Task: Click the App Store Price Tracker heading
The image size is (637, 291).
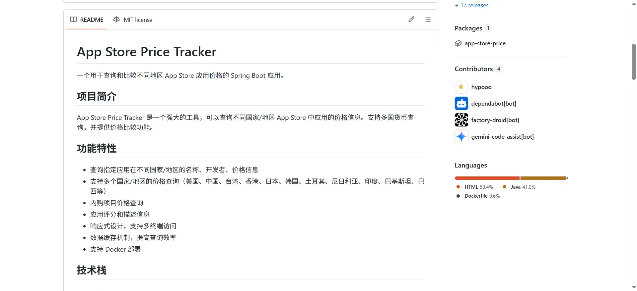Action: (147, 52)
